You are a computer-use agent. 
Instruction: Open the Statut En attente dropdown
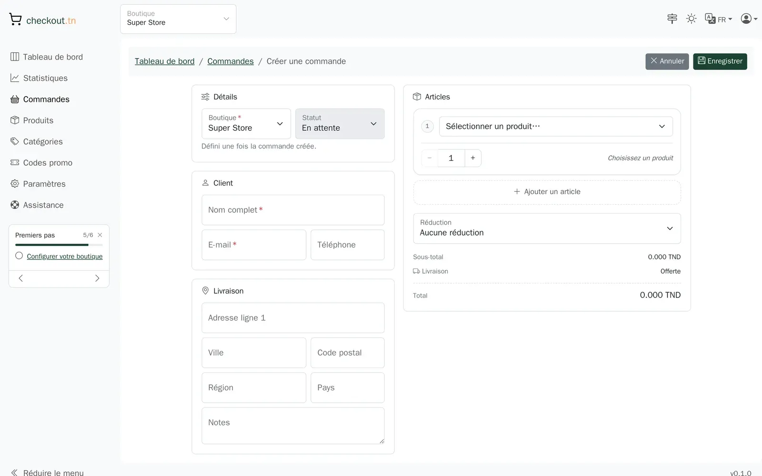[340, 124]
